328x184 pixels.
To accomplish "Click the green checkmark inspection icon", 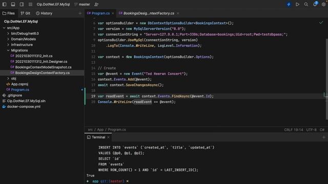I will click(321, 22).
